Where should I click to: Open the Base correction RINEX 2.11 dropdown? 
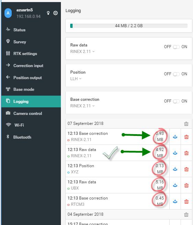point(82,106)
